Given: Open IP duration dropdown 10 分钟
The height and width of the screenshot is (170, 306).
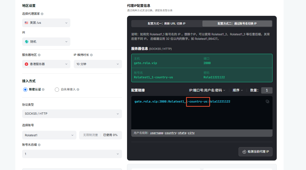Looking at the screenshot, I should pos(98,64).
